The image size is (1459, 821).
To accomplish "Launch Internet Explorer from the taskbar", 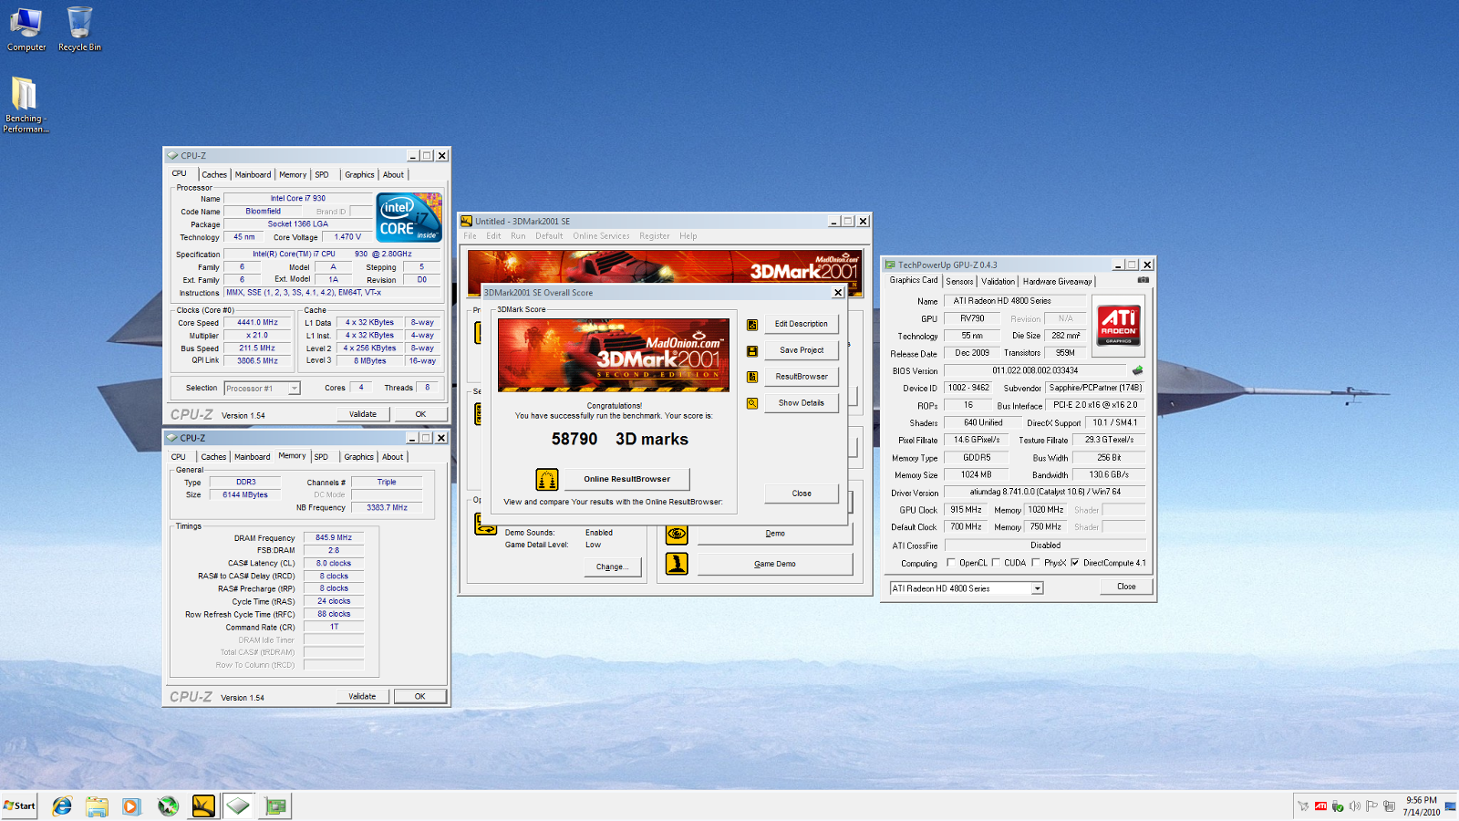I will (62, 805).
